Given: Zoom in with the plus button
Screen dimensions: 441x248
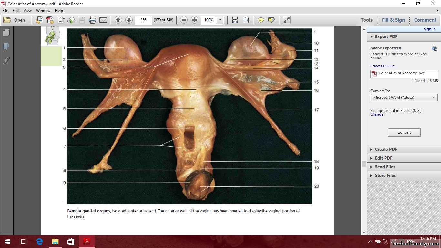Looking at the screenshot, I should tap(194, 20).
